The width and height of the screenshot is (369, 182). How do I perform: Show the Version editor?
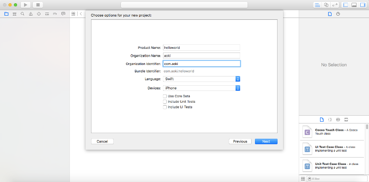pos(334,5)
